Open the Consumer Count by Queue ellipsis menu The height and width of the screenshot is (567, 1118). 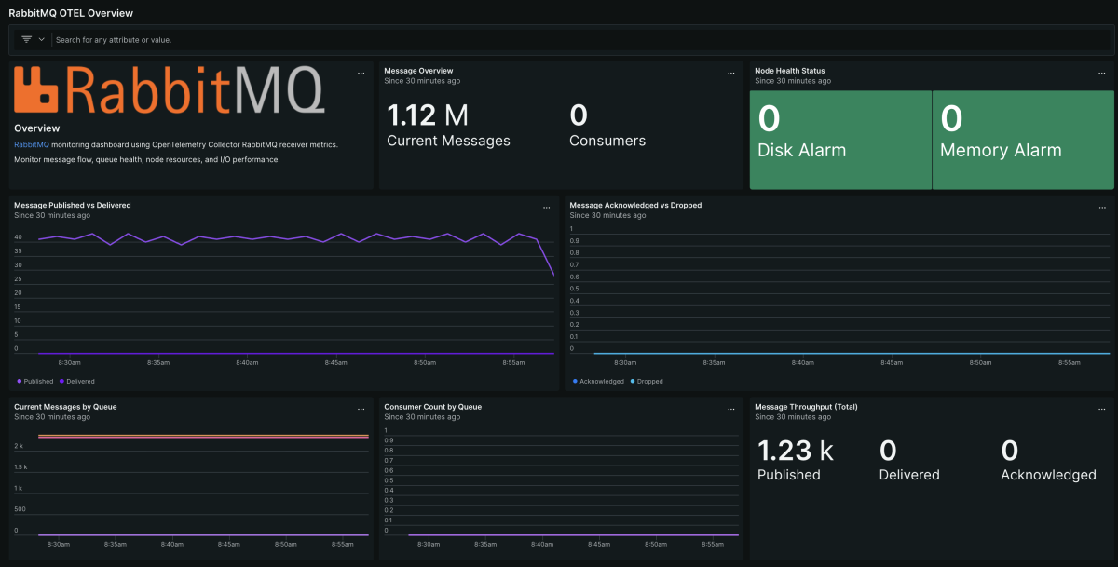click(731, 409)
